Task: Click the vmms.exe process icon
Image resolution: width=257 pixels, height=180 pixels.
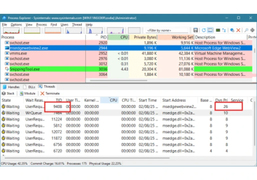Action: (7, 53)
